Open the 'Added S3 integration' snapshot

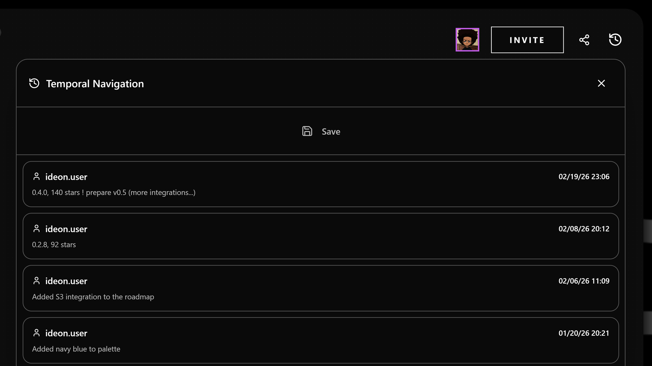[321, 288]
